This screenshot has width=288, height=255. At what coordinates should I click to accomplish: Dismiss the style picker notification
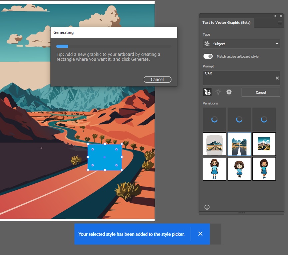(x=200, y=234)
